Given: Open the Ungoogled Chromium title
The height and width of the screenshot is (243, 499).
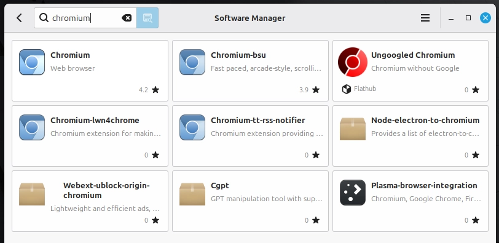Looking at the screenshot, I should [x=413, y=55].
